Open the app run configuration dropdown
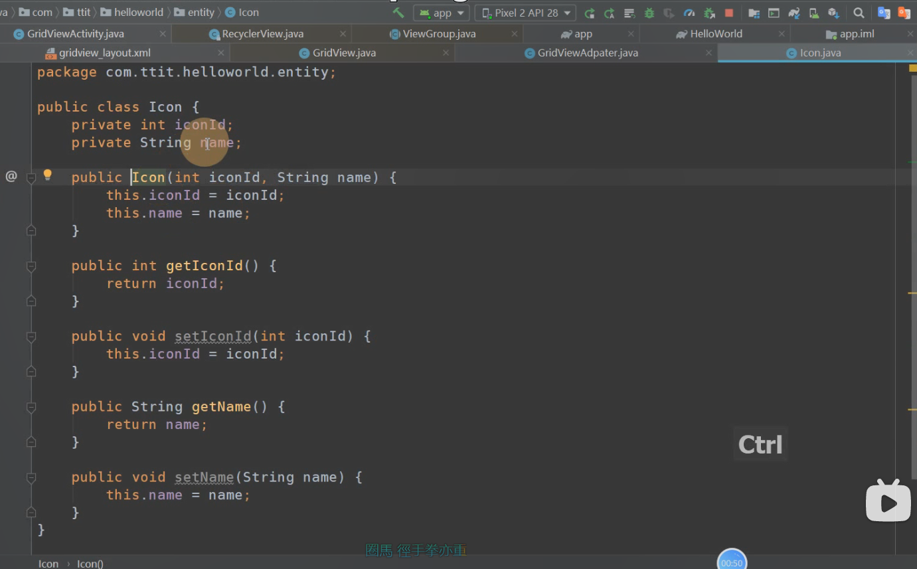Viewport: 917px width, 569px height. click(441, 13)
